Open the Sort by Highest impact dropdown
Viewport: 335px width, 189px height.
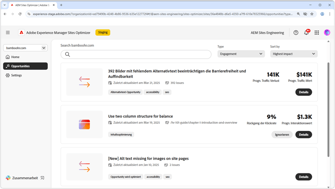[x=294, y=54]
